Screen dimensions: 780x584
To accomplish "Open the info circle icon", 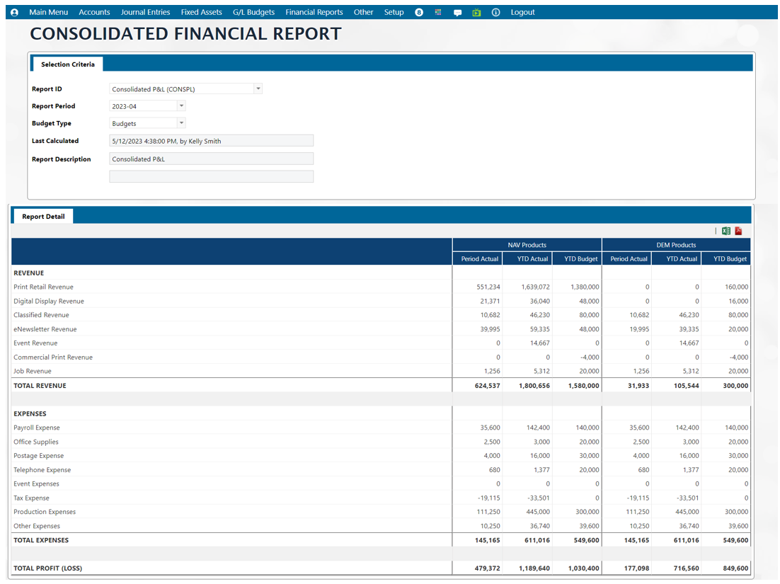I will [495, 13].
